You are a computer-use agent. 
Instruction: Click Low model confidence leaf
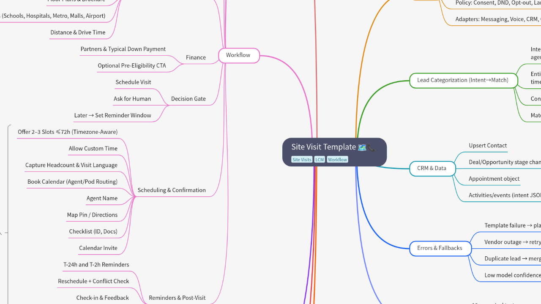[512, 275]
